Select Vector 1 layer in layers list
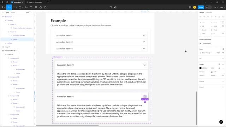Screen dimensions: 226x127 17,39
